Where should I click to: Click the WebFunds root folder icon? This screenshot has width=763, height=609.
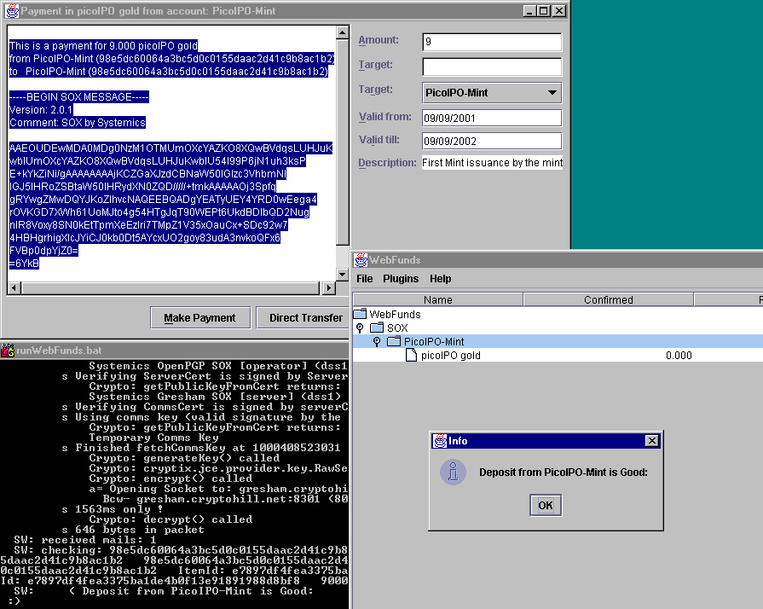[360, 314]
